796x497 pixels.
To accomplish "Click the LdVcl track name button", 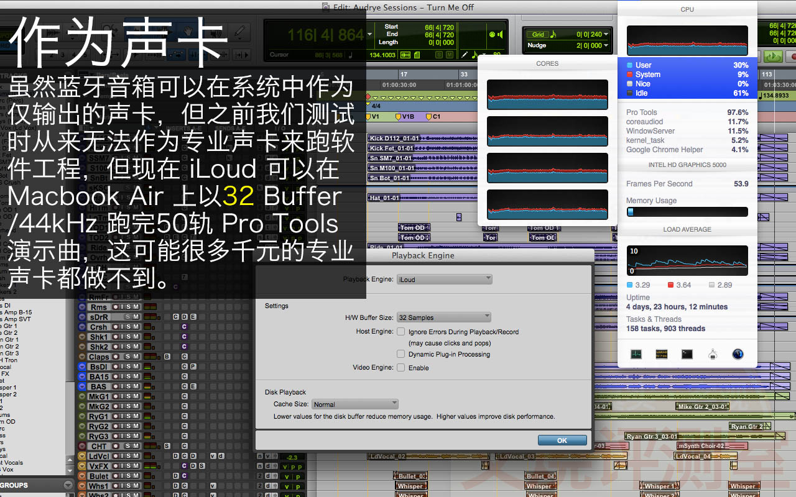I will (99, 456).
